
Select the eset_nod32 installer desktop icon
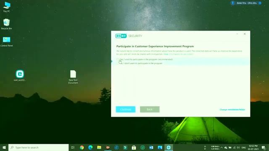[x=20, y=75]
